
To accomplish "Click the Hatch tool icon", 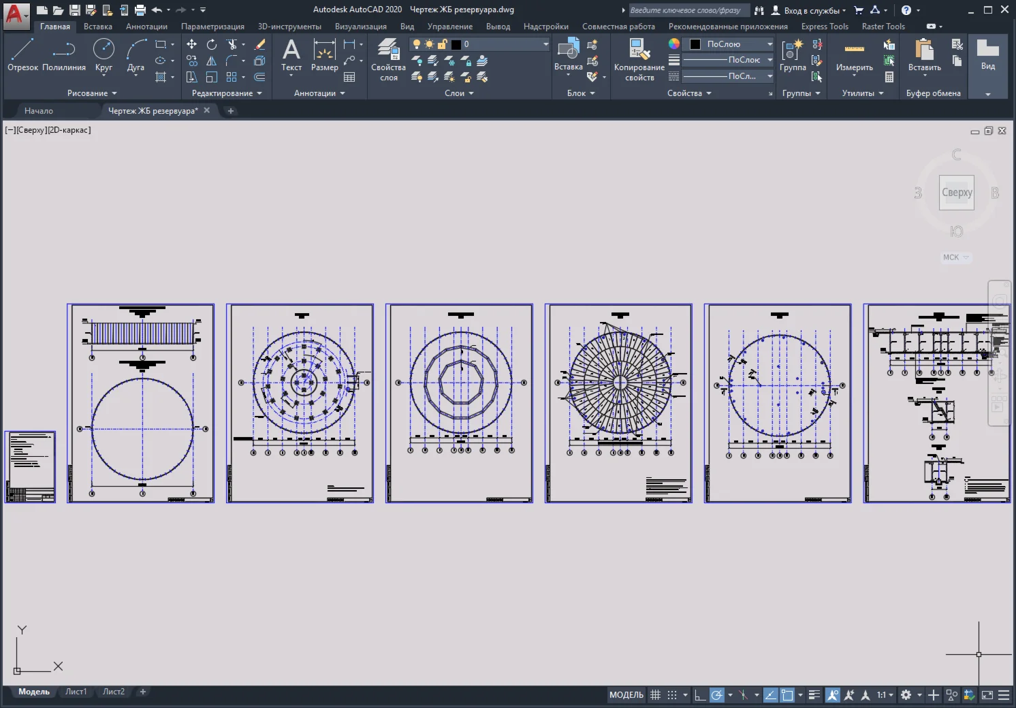I will 161,77.
